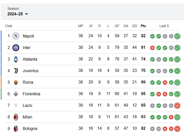Image resolution: width=184 pixels, height=134 pixels.
Task: Click the Last 5 column header
Action: [164, 26]
